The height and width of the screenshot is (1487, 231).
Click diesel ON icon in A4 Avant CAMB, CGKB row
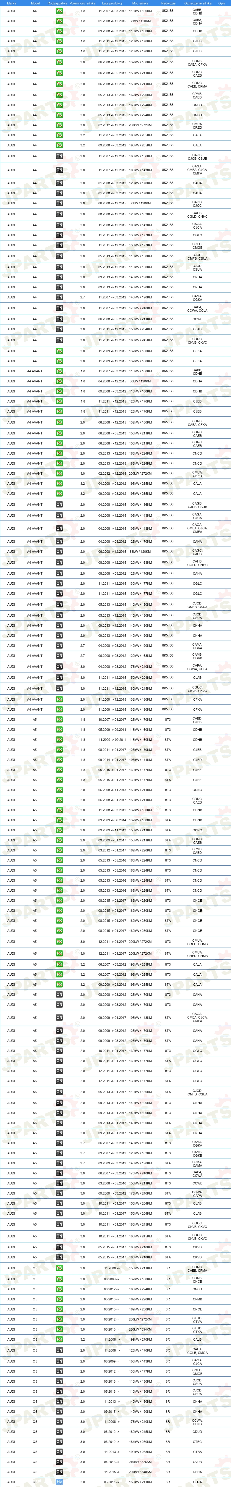59,656
